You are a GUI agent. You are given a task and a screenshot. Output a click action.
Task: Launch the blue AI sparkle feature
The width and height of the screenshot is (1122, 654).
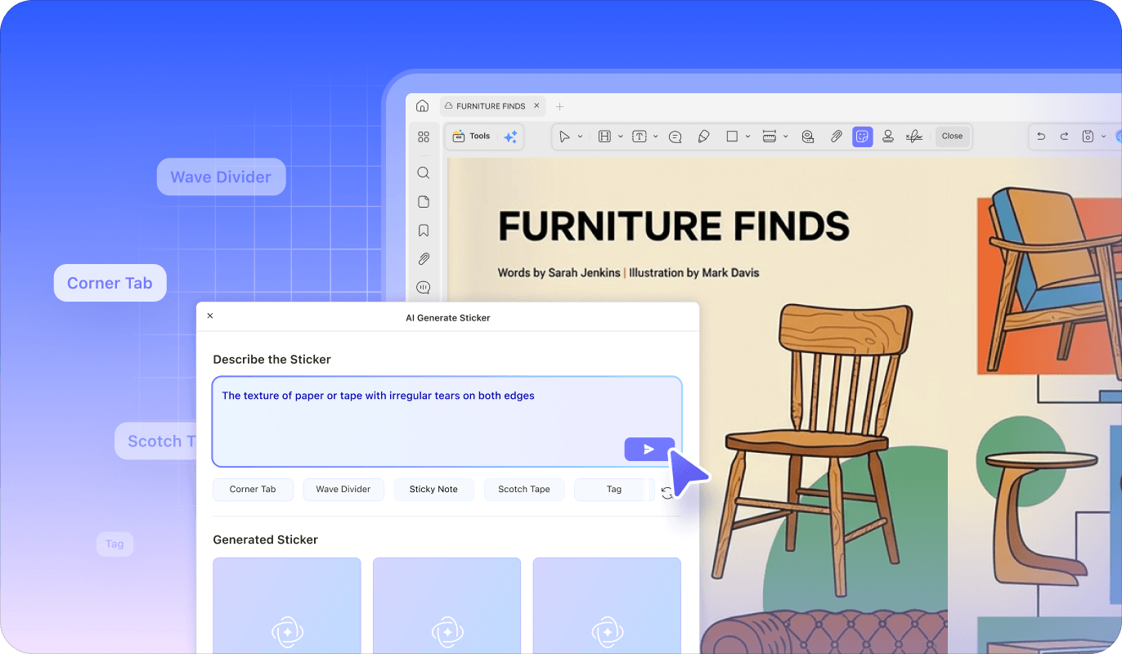pyautogui.click(x=510, y=137)
